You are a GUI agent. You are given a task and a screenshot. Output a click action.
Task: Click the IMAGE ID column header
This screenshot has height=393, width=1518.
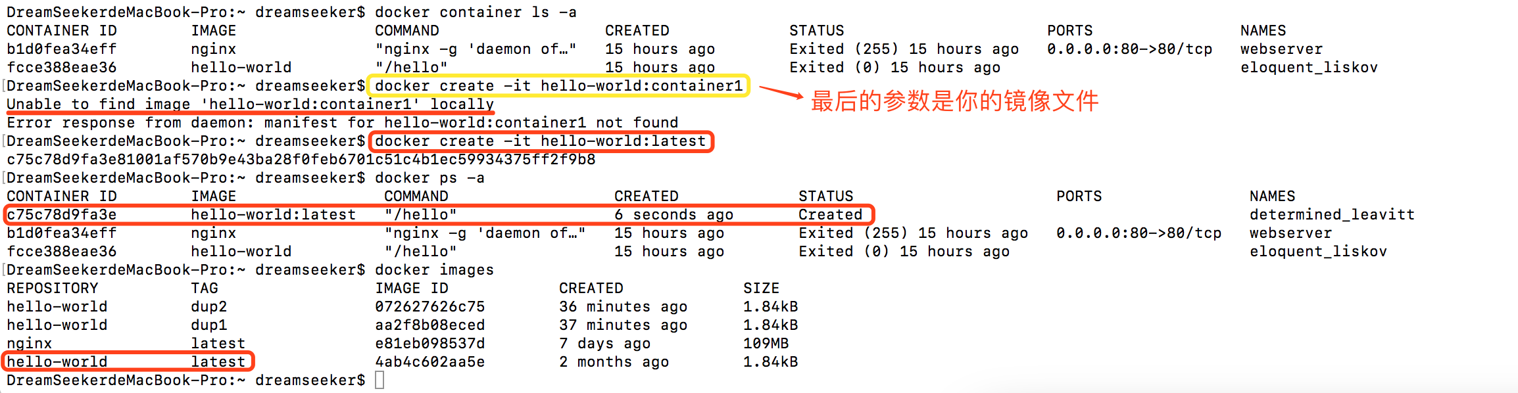point(411,288)
